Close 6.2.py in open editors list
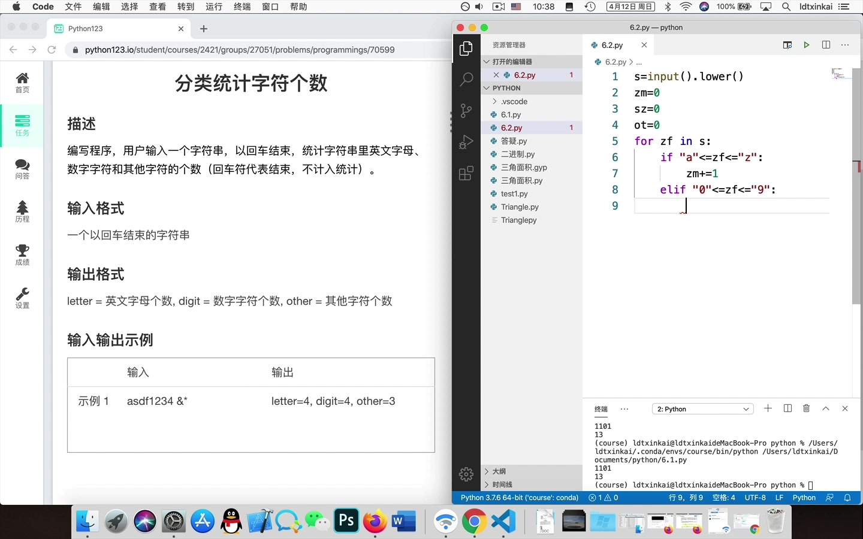This screenshot has height=539, width=863. [496, 75]
